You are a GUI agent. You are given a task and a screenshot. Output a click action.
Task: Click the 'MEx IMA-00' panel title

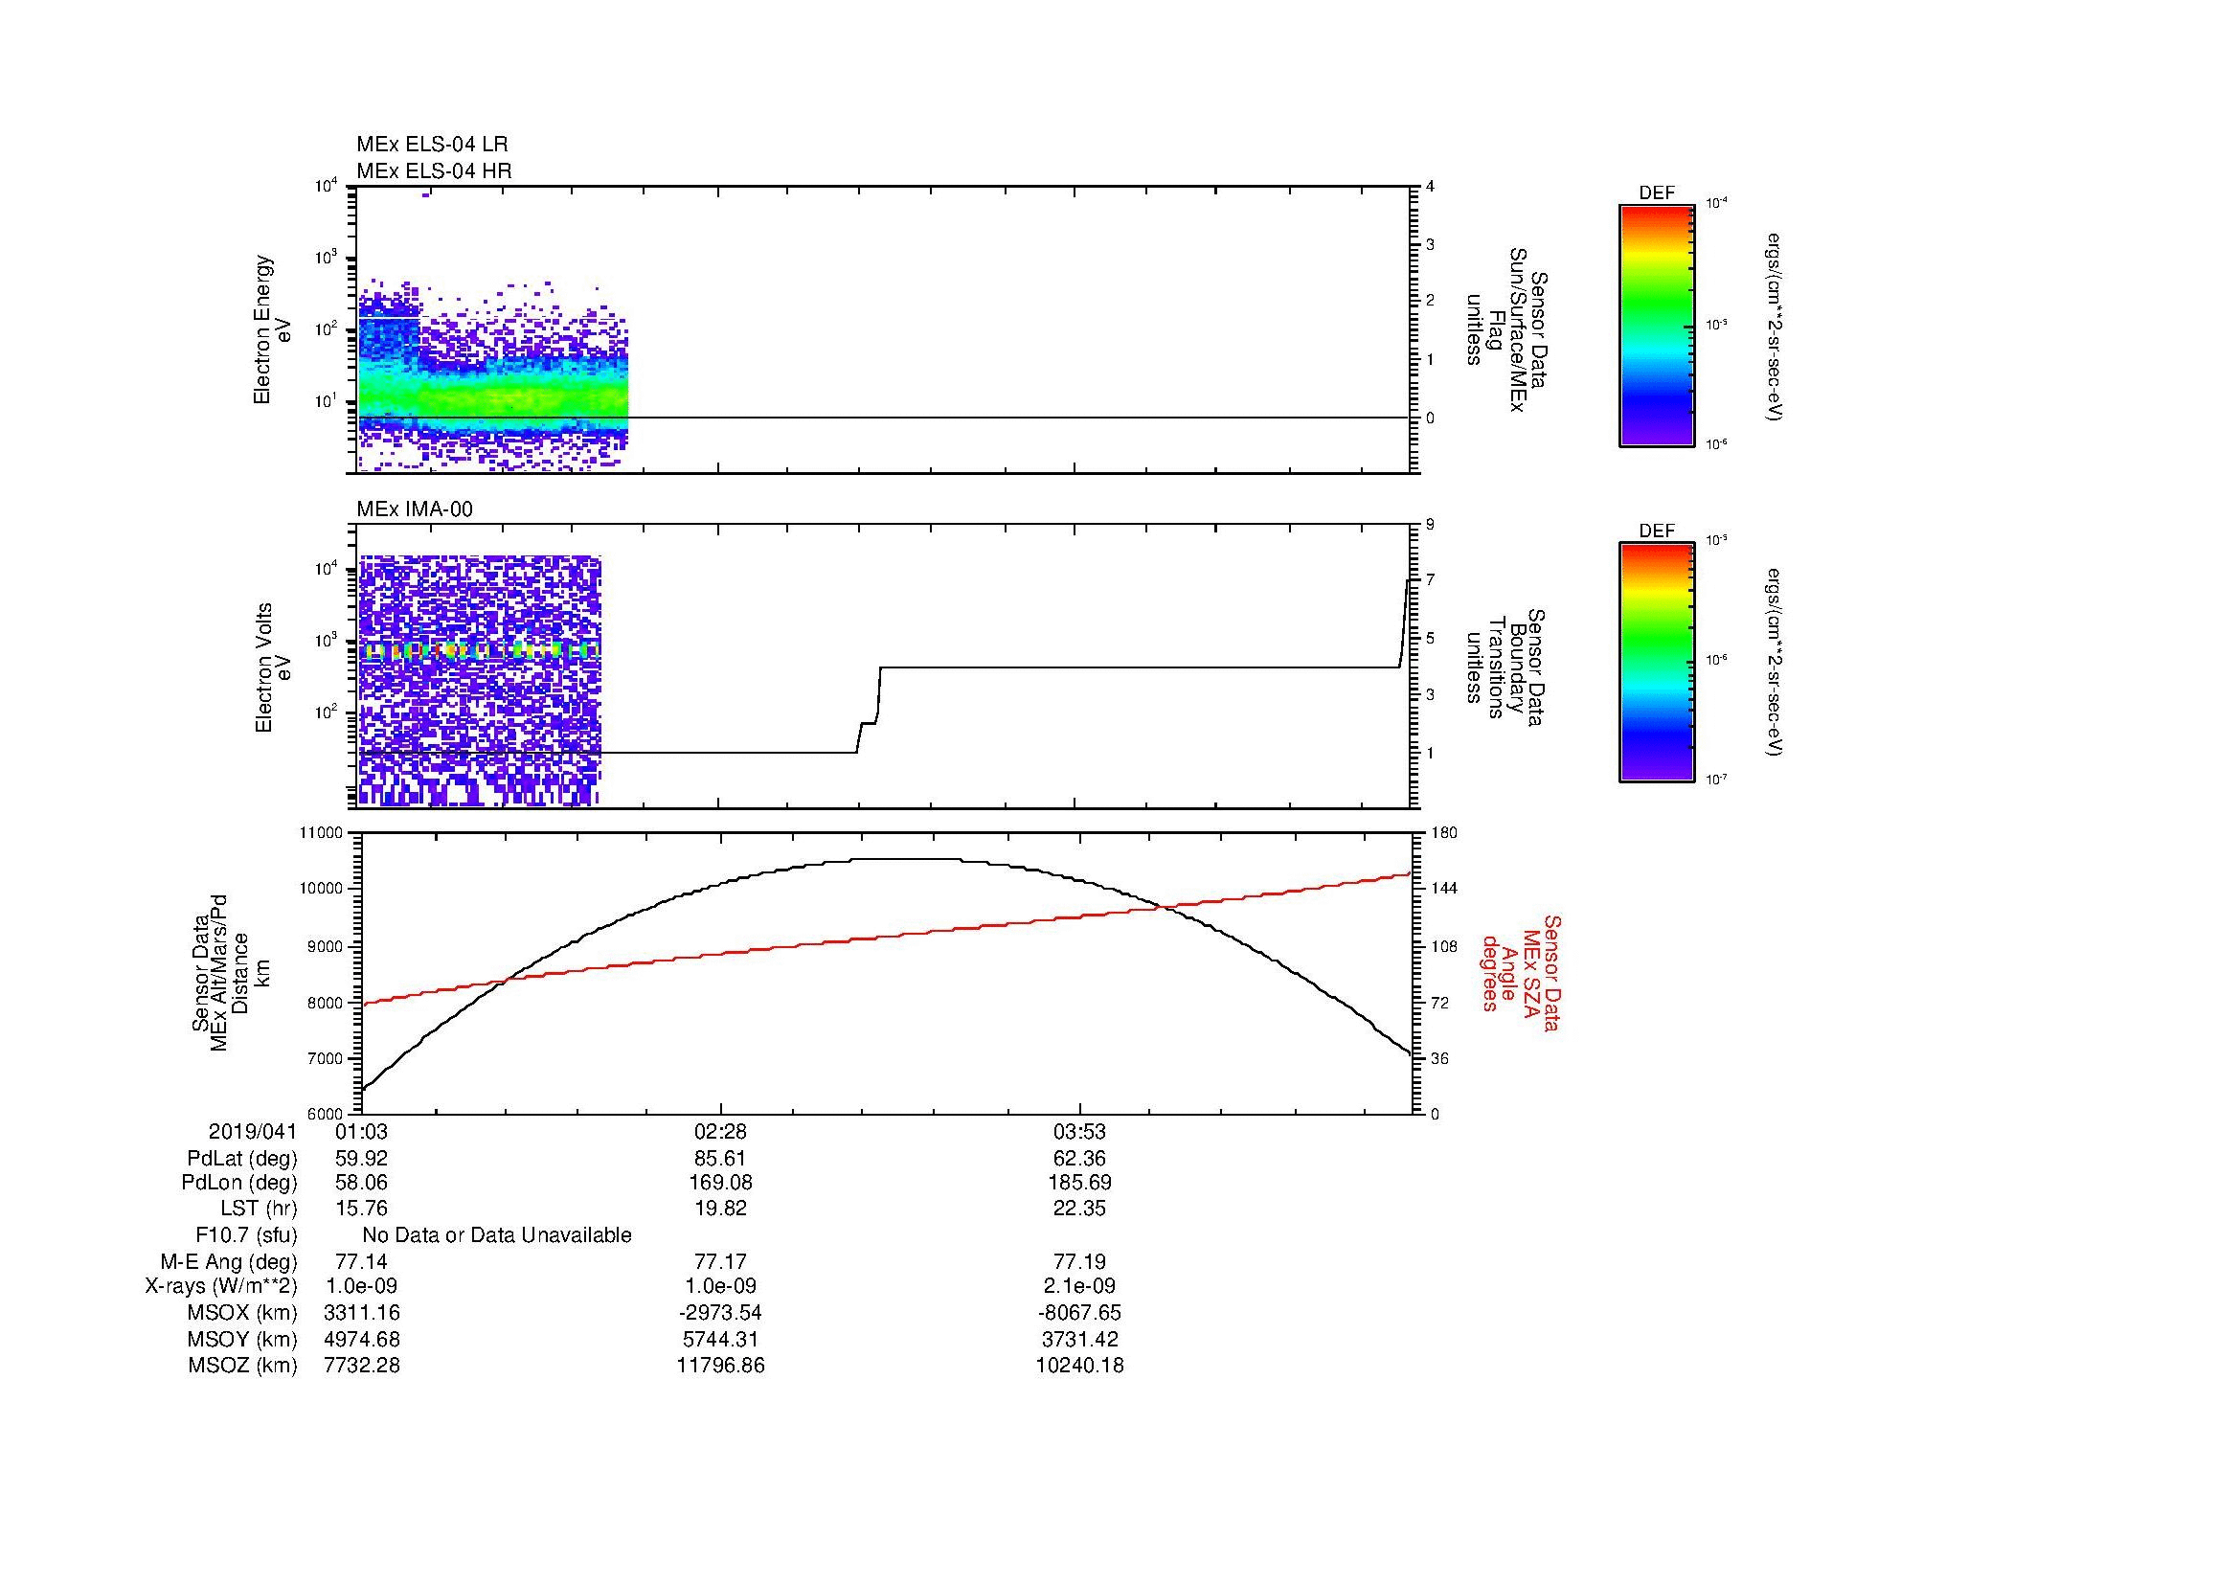[x=415, y=509]
